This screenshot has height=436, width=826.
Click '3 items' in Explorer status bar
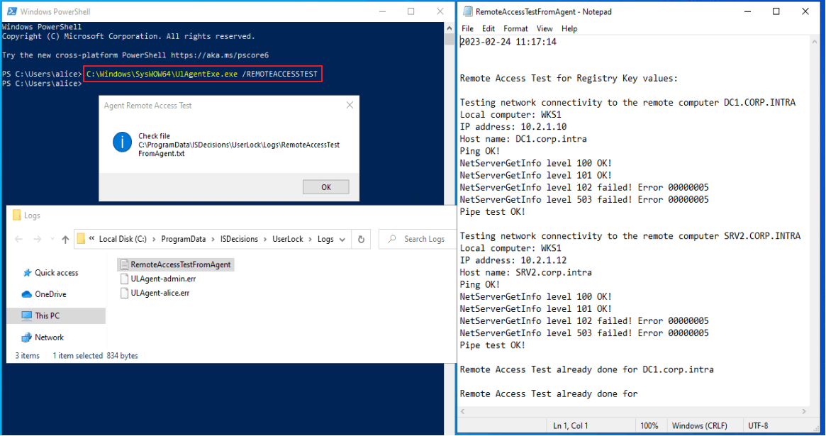click(28, 356)
